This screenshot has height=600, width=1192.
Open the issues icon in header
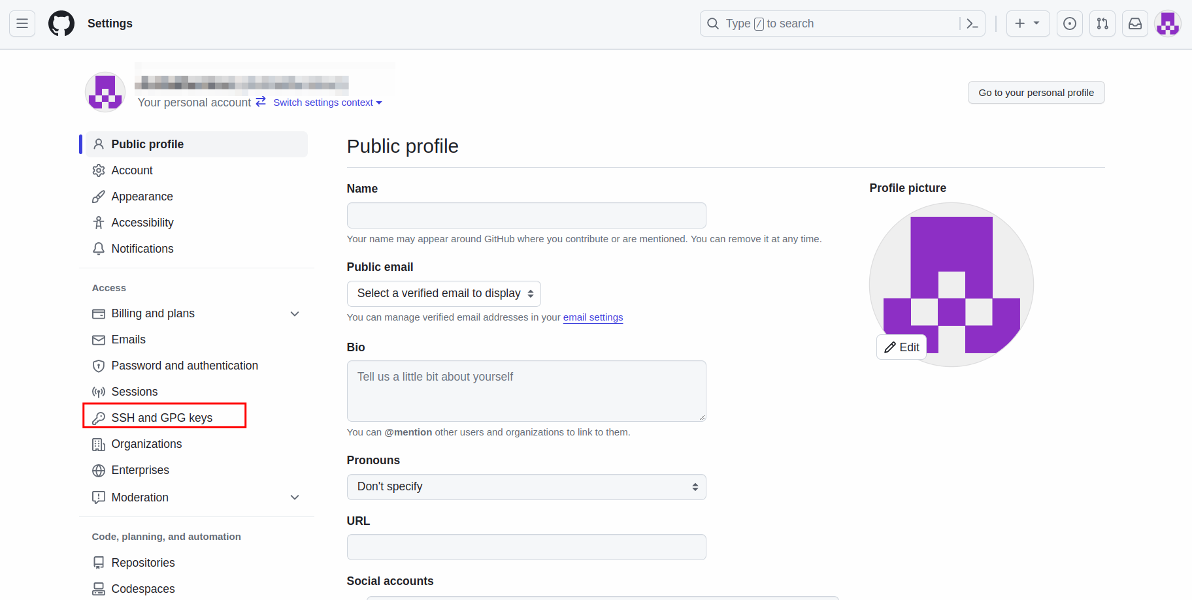click(x=1069, y=24)
